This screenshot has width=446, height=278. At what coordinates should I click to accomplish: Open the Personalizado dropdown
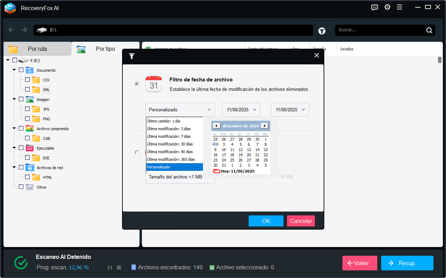click(180, 110)
